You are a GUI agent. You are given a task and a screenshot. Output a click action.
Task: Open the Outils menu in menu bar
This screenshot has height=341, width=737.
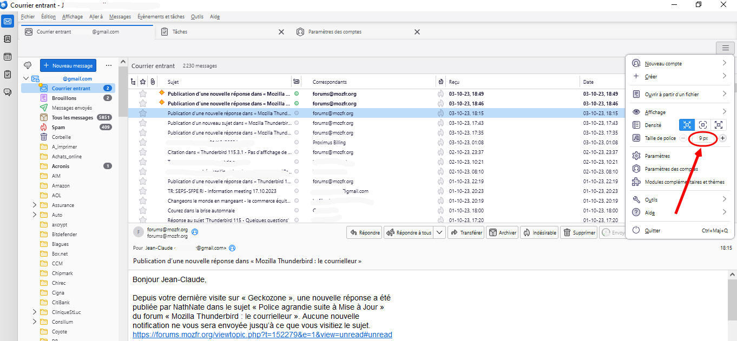click(197, 17)
